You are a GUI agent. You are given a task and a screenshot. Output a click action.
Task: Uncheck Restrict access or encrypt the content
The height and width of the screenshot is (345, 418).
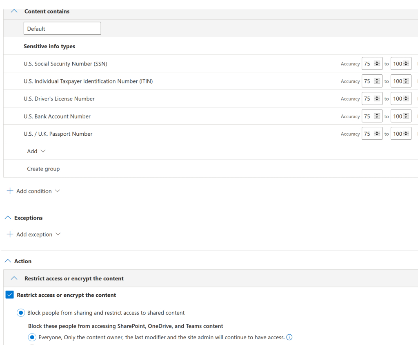pyautogui.click(x=9, y=295)
